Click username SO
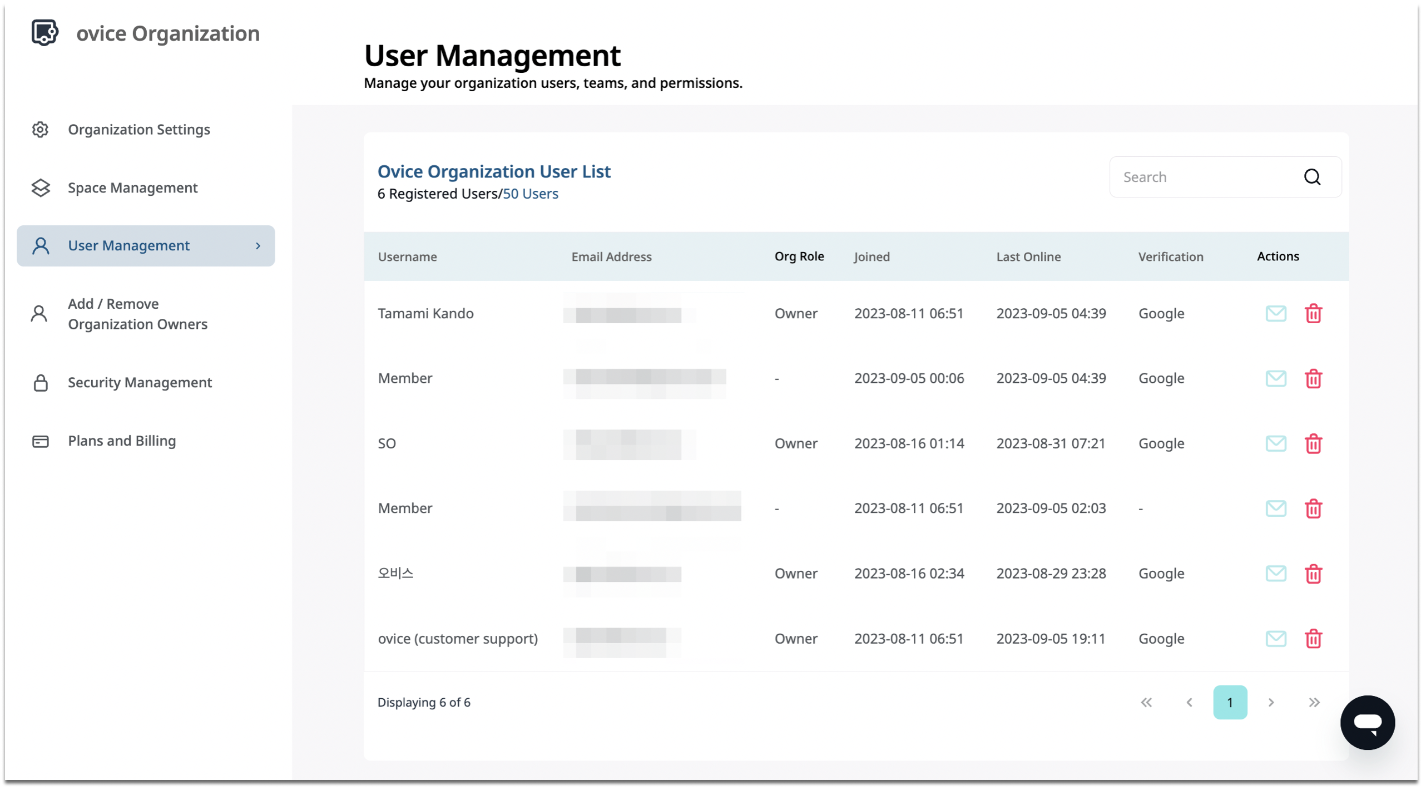This screenshot has width=1426, height=790. point(387,444)
